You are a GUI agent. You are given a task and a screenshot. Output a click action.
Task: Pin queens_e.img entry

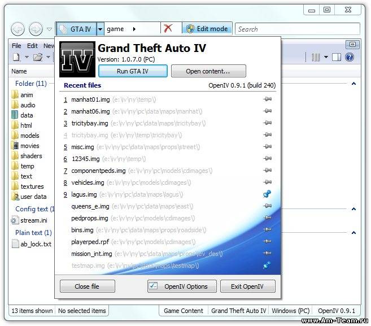point(267,206)
